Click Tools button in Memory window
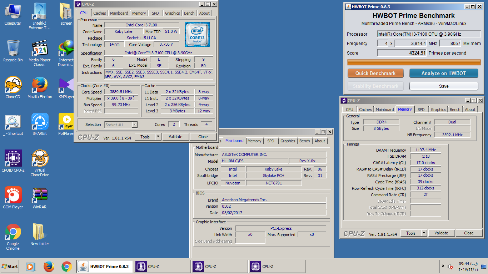Viewport: 488px width, 274px height. click(x=411, y=233)
